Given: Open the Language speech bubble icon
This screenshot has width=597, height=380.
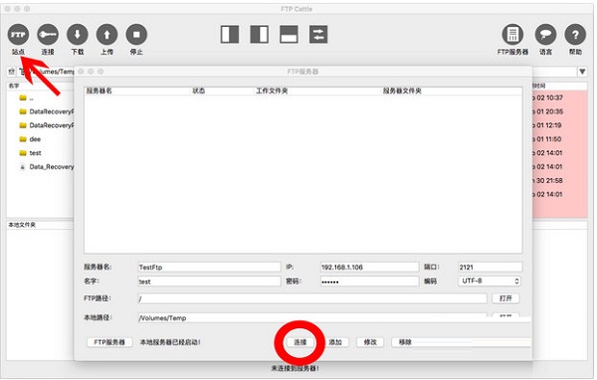Looking at the screenshot, I should click(x=545, y=35).
